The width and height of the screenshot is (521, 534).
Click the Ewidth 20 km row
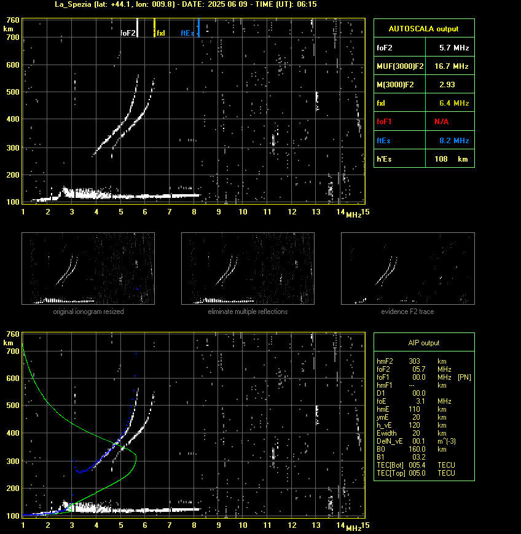(x=412, y=433)
